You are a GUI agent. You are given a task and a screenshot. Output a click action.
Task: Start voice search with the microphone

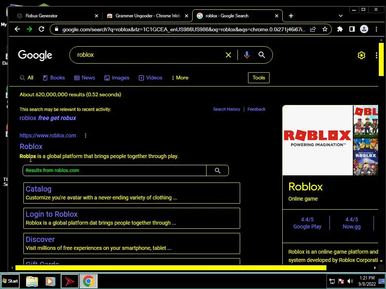[x=247, y=55]
